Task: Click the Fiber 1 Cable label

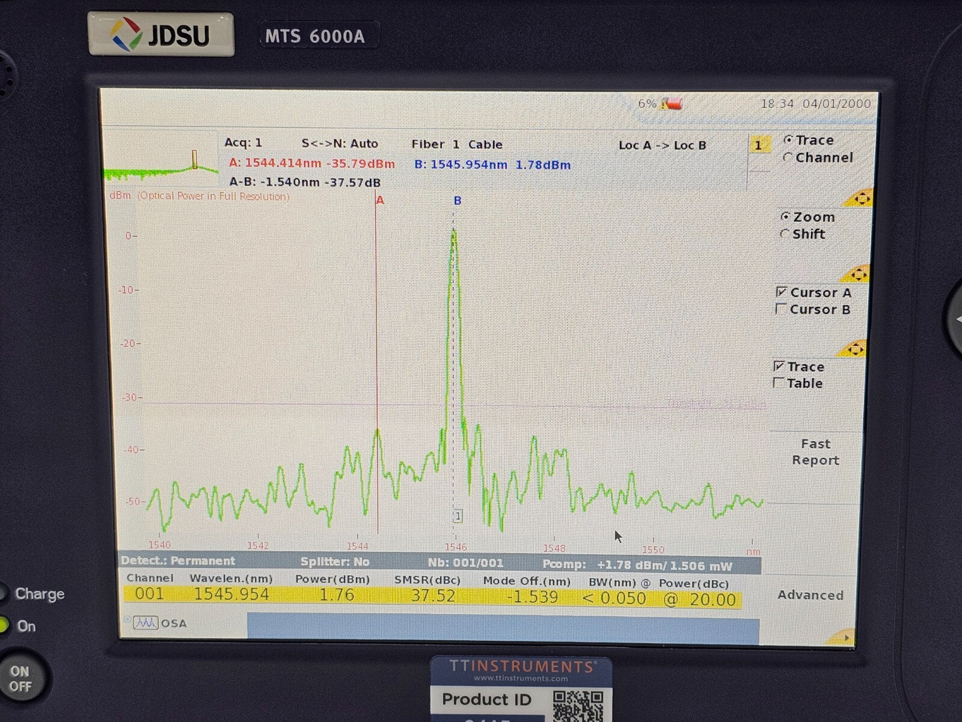Action: tap(457, 144)
